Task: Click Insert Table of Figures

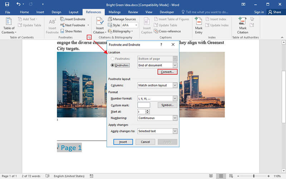Action: [x=172, y=19]
